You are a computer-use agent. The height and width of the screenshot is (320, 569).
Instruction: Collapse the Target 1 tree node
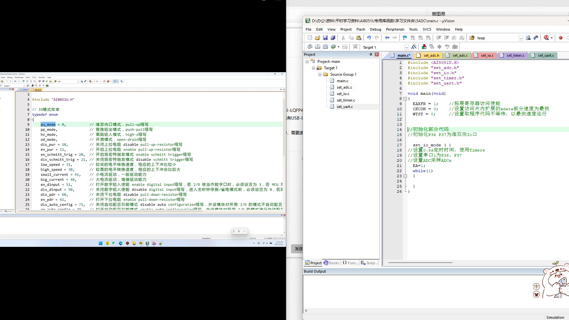point(314,68)
